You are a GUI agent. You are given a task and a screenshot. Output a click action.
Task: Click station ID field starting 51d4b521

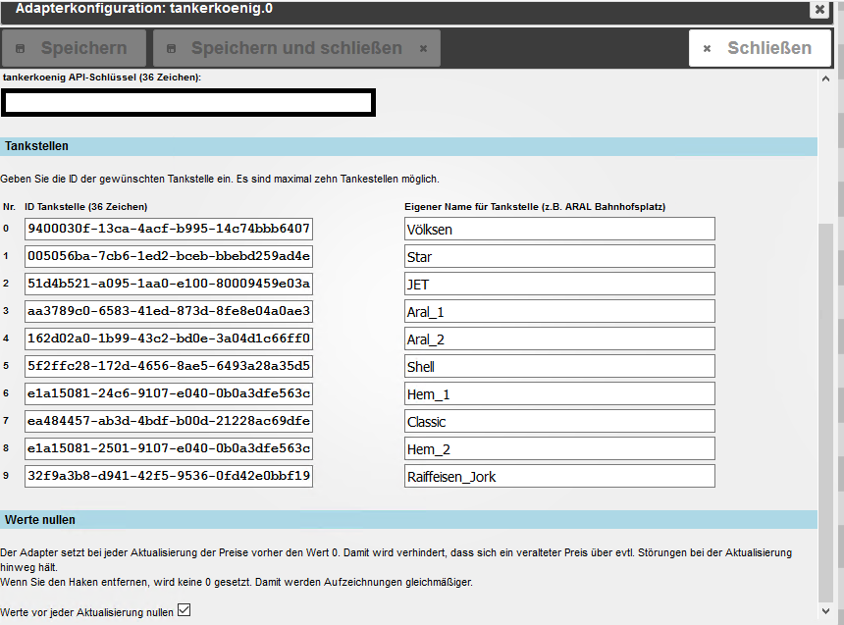(169, 284)
